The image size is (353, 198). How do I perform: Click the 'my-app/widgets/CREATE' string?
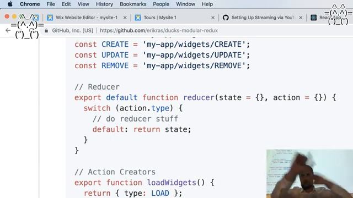(x=194, y=45)
